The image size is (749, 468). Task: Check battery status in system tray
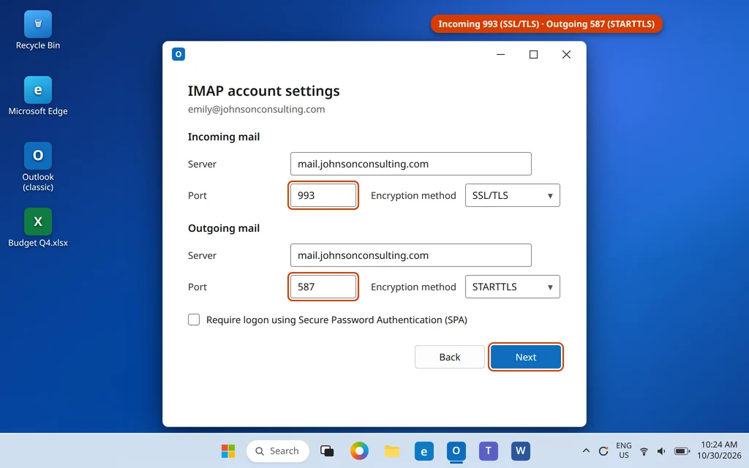682,450
